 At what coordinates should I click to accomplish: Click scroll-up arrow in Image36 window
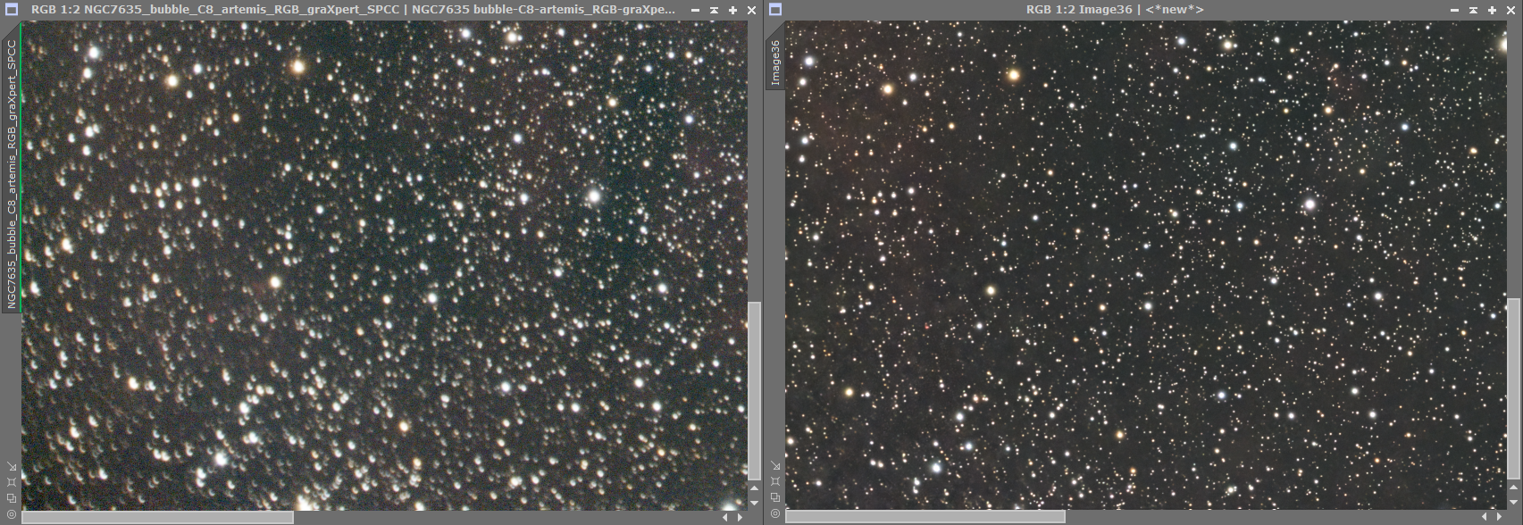click(1513, 487)
